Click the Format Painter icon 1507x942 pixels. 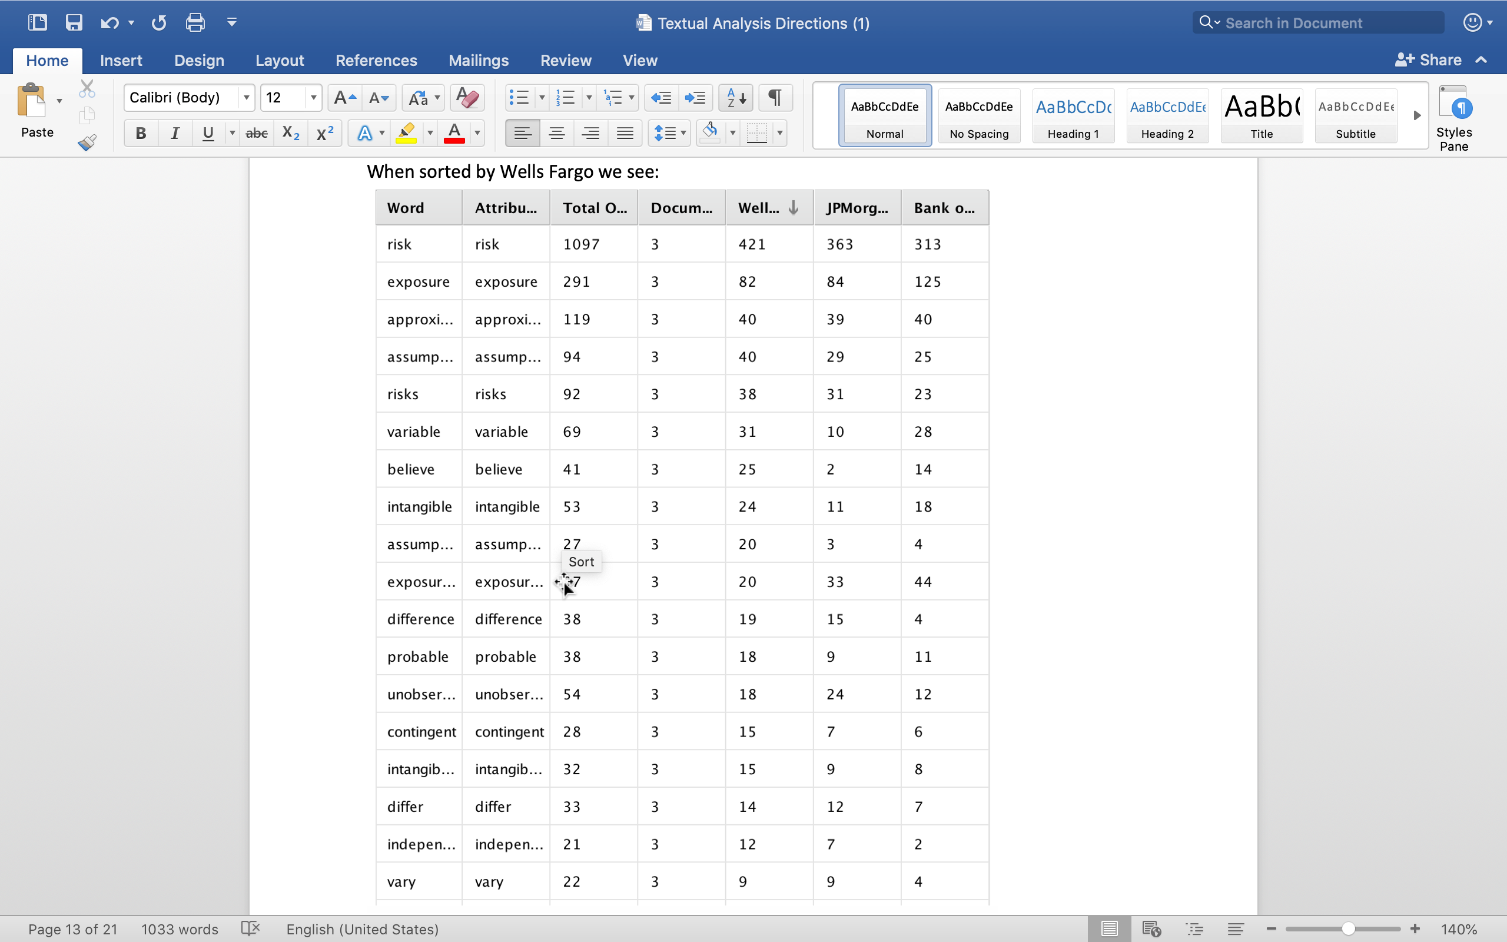[87, 142]
